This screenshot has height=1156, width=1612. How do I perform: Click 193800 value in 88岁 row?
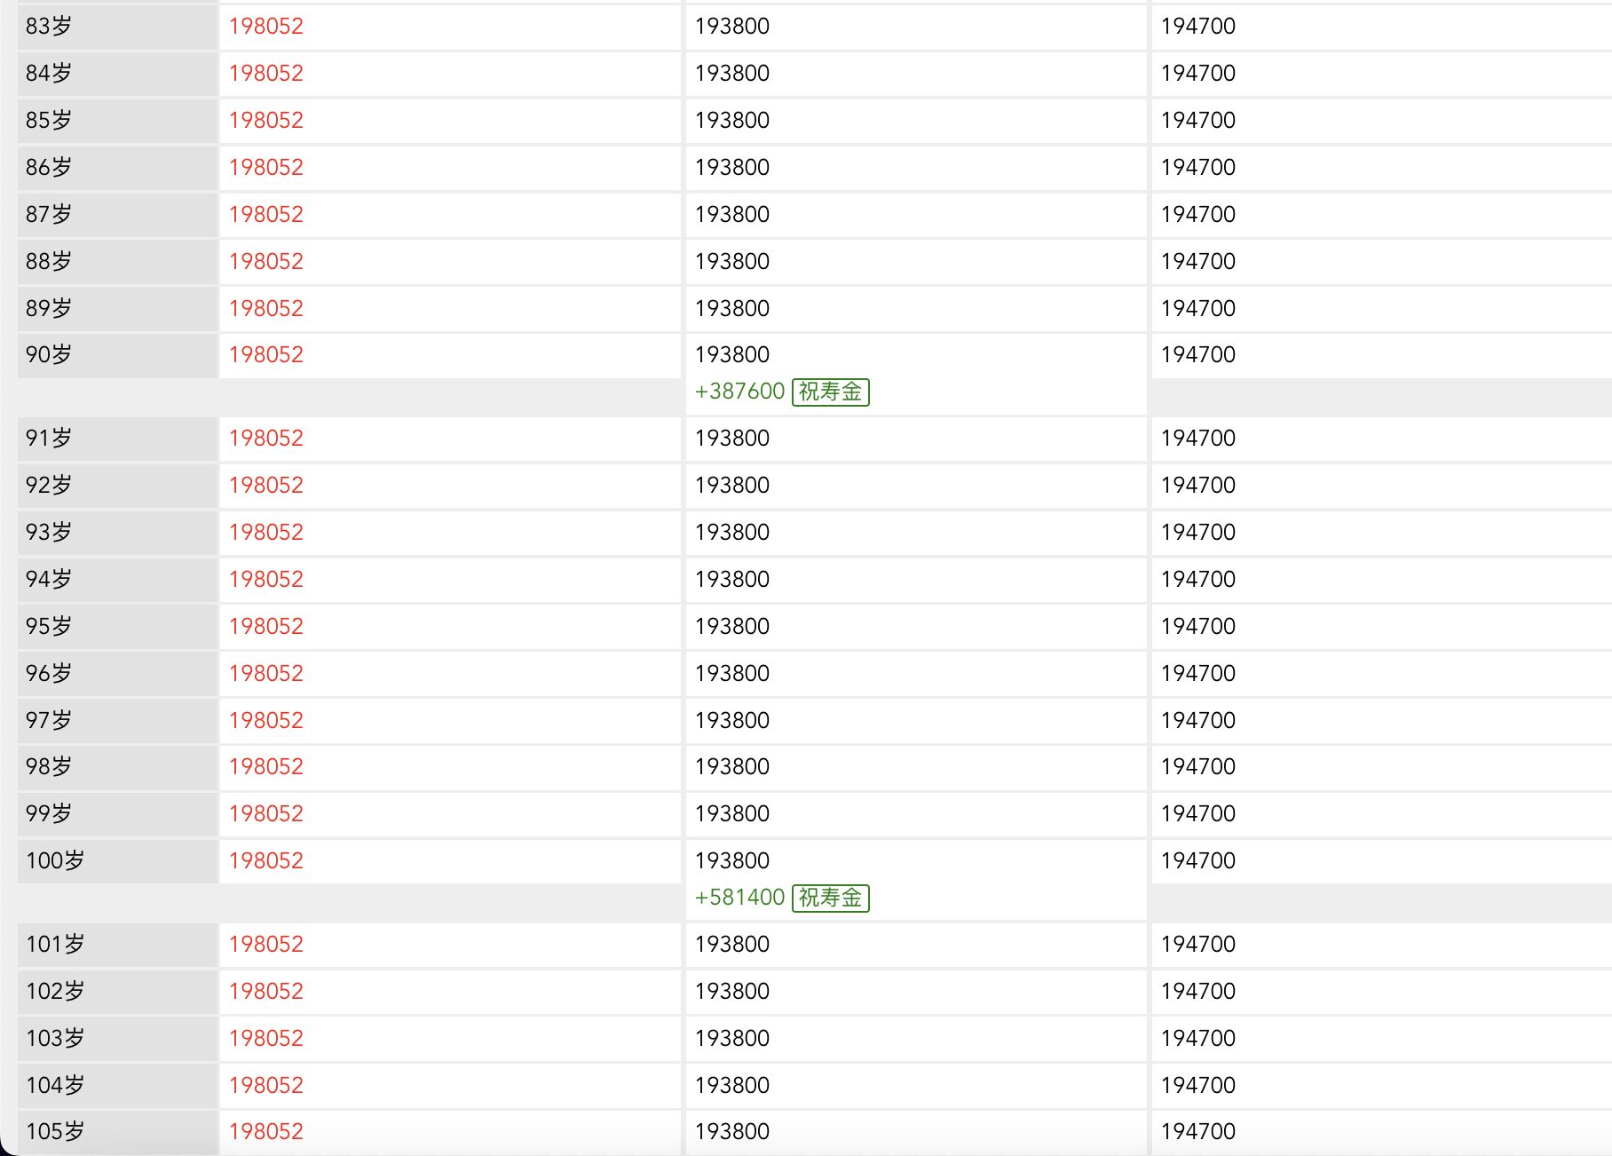[732, 262]
